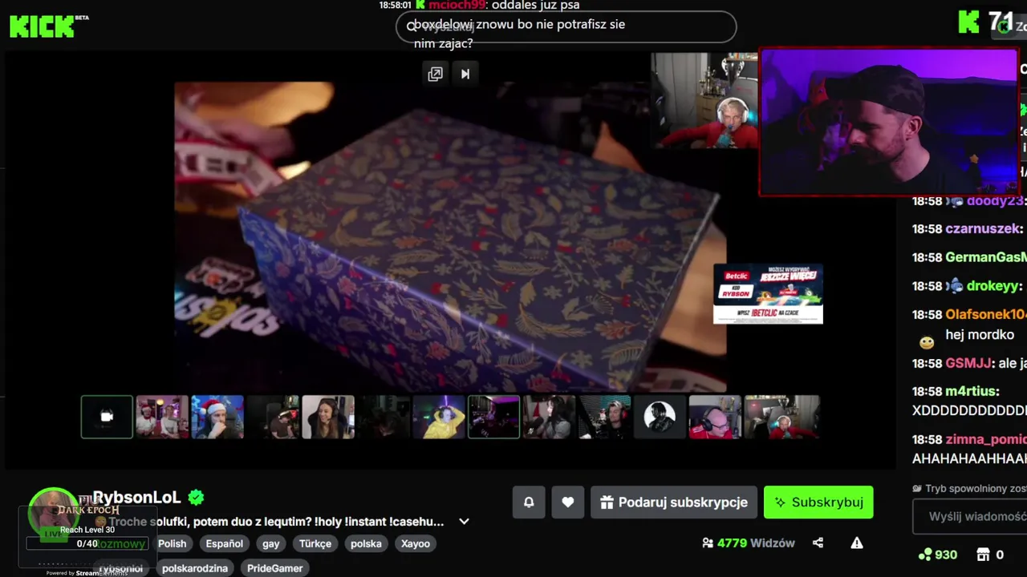The width and height of the screenshot is (1027, 577).
Task: Select the camera icon tile in thumbnail row
Action: pyautogui.click(x=107, y=417)
